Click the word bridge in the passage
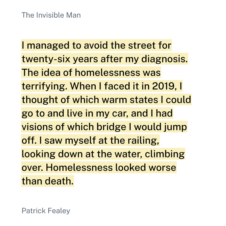This screenshot has width=226, height=226. [111, 127]
